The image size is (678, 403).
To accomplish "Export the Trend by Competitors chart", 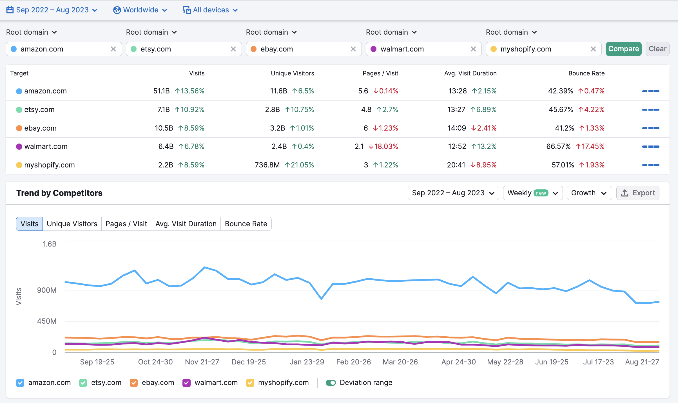I will (638, 193).
